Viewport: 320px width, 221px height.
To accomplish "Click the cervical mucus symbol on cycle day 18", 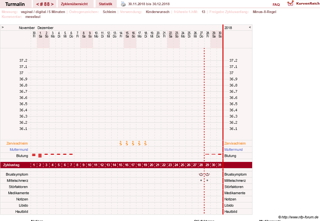I will coord(139,143).
